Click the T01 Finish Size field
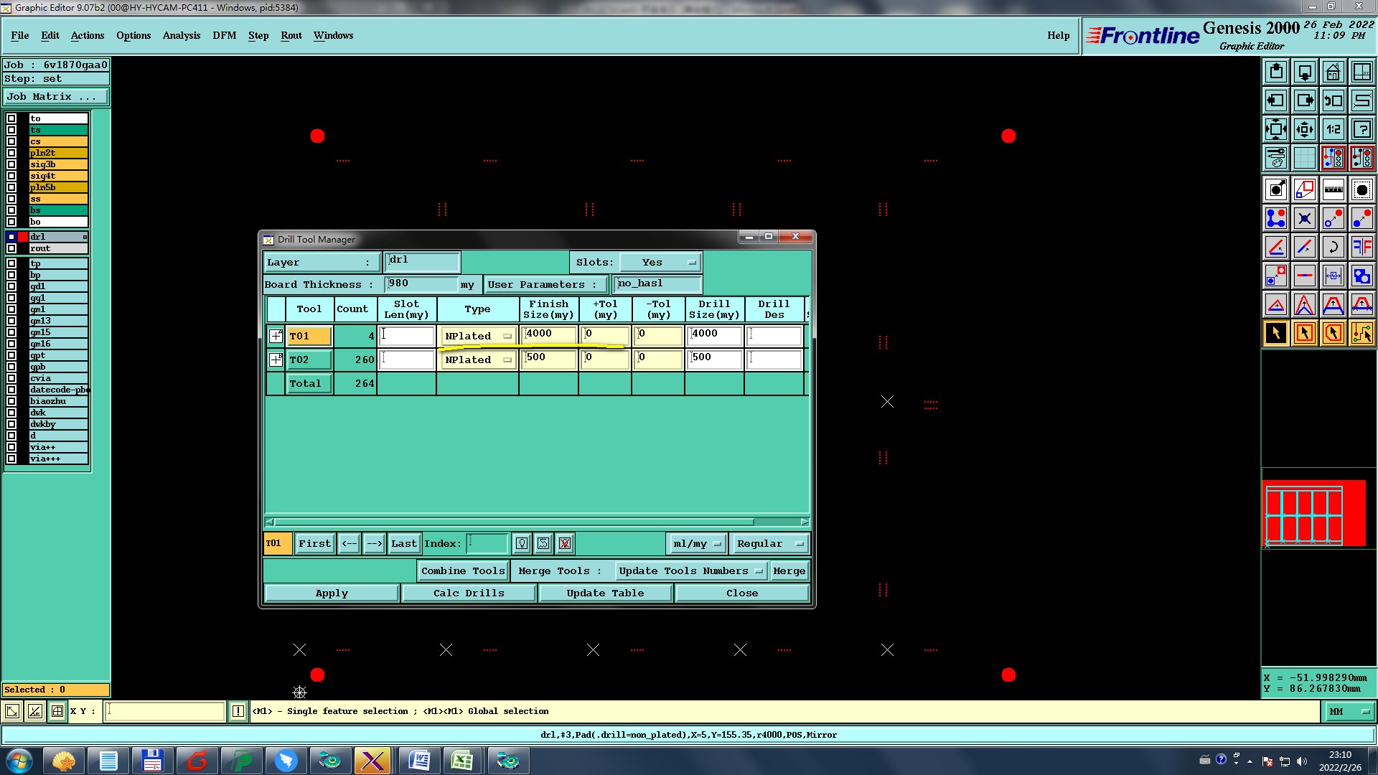 tap(549, 335)
